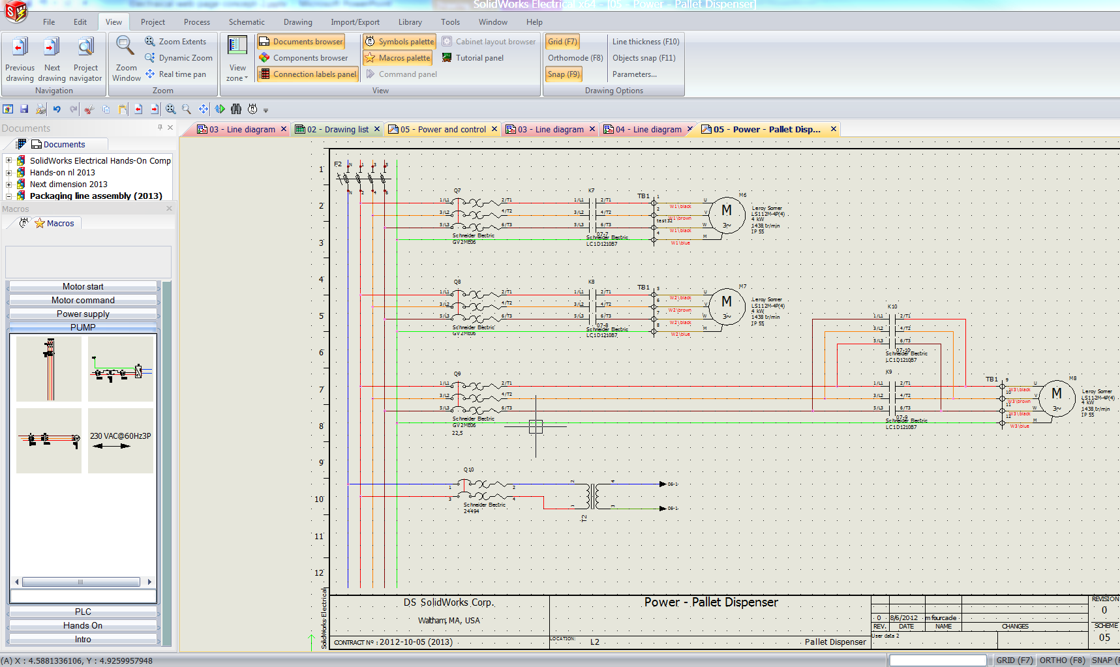Viewport: 1120px width, 667px height.
Task: Click the input field below macro thumbnails
Action: coord(83,596)
